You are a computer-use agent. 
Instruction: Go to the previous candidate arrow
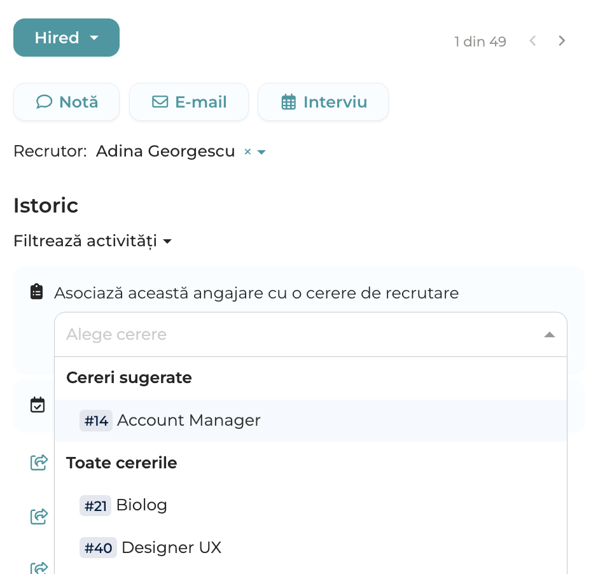532,41
